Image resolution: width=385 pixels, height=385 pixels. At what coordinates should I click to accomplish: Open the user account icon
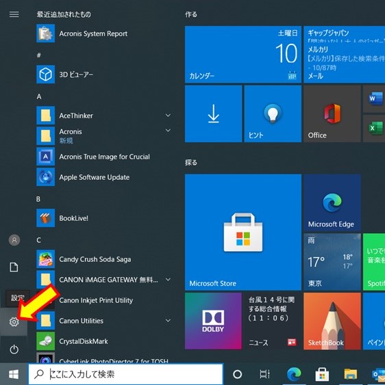coord(14,240)
